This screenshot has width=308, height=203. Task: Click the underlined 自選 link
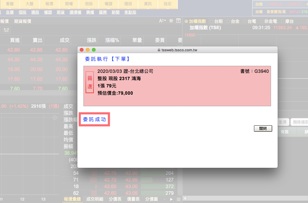10,12
